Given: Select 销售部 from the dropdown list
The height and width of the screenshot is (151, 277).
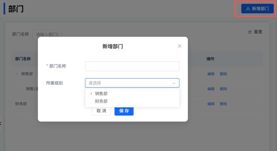Looking at the screenshot, I should (101, 94).
